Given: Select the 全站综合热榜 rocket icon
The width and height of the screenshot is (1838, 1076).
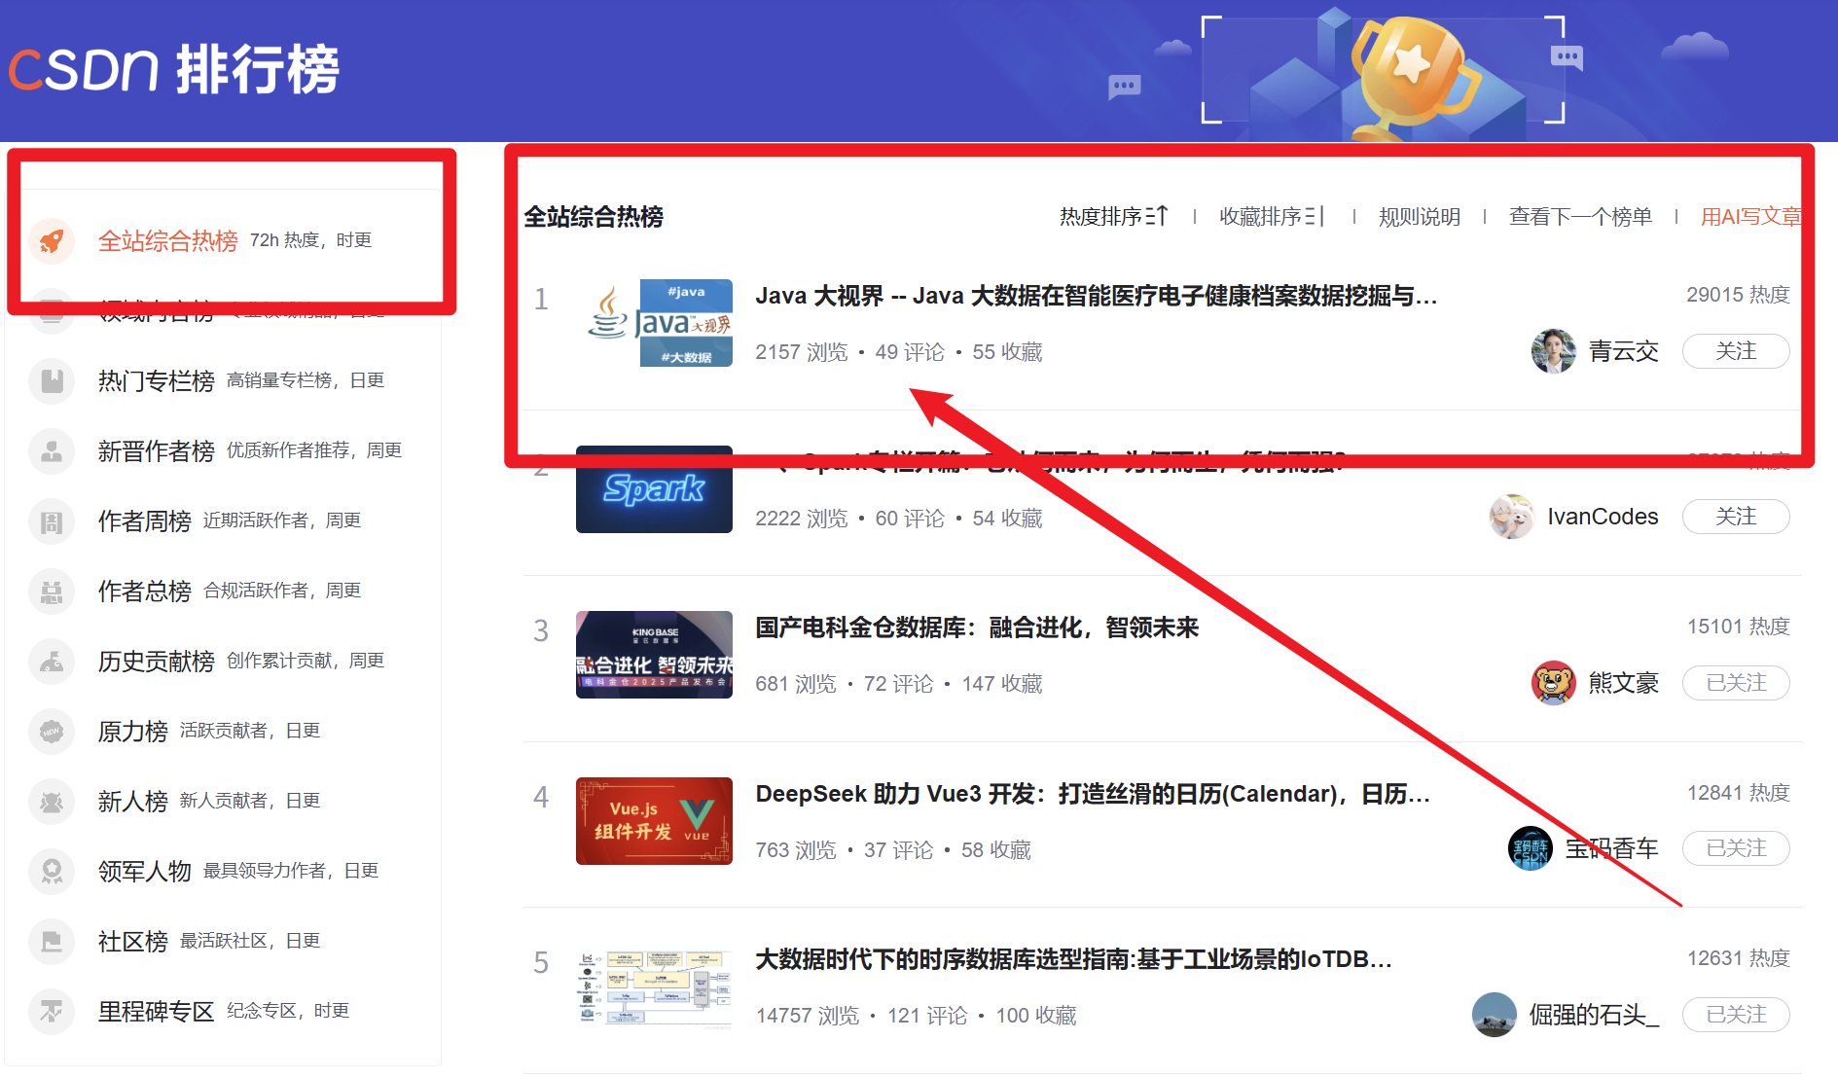Looking at the screenshot, I should point(52,240).
